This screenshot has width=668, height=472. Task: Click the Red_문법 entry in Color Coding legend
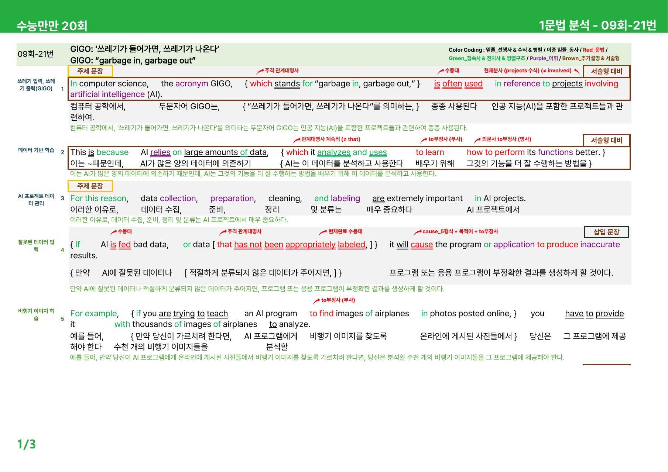tap(594, 50)
